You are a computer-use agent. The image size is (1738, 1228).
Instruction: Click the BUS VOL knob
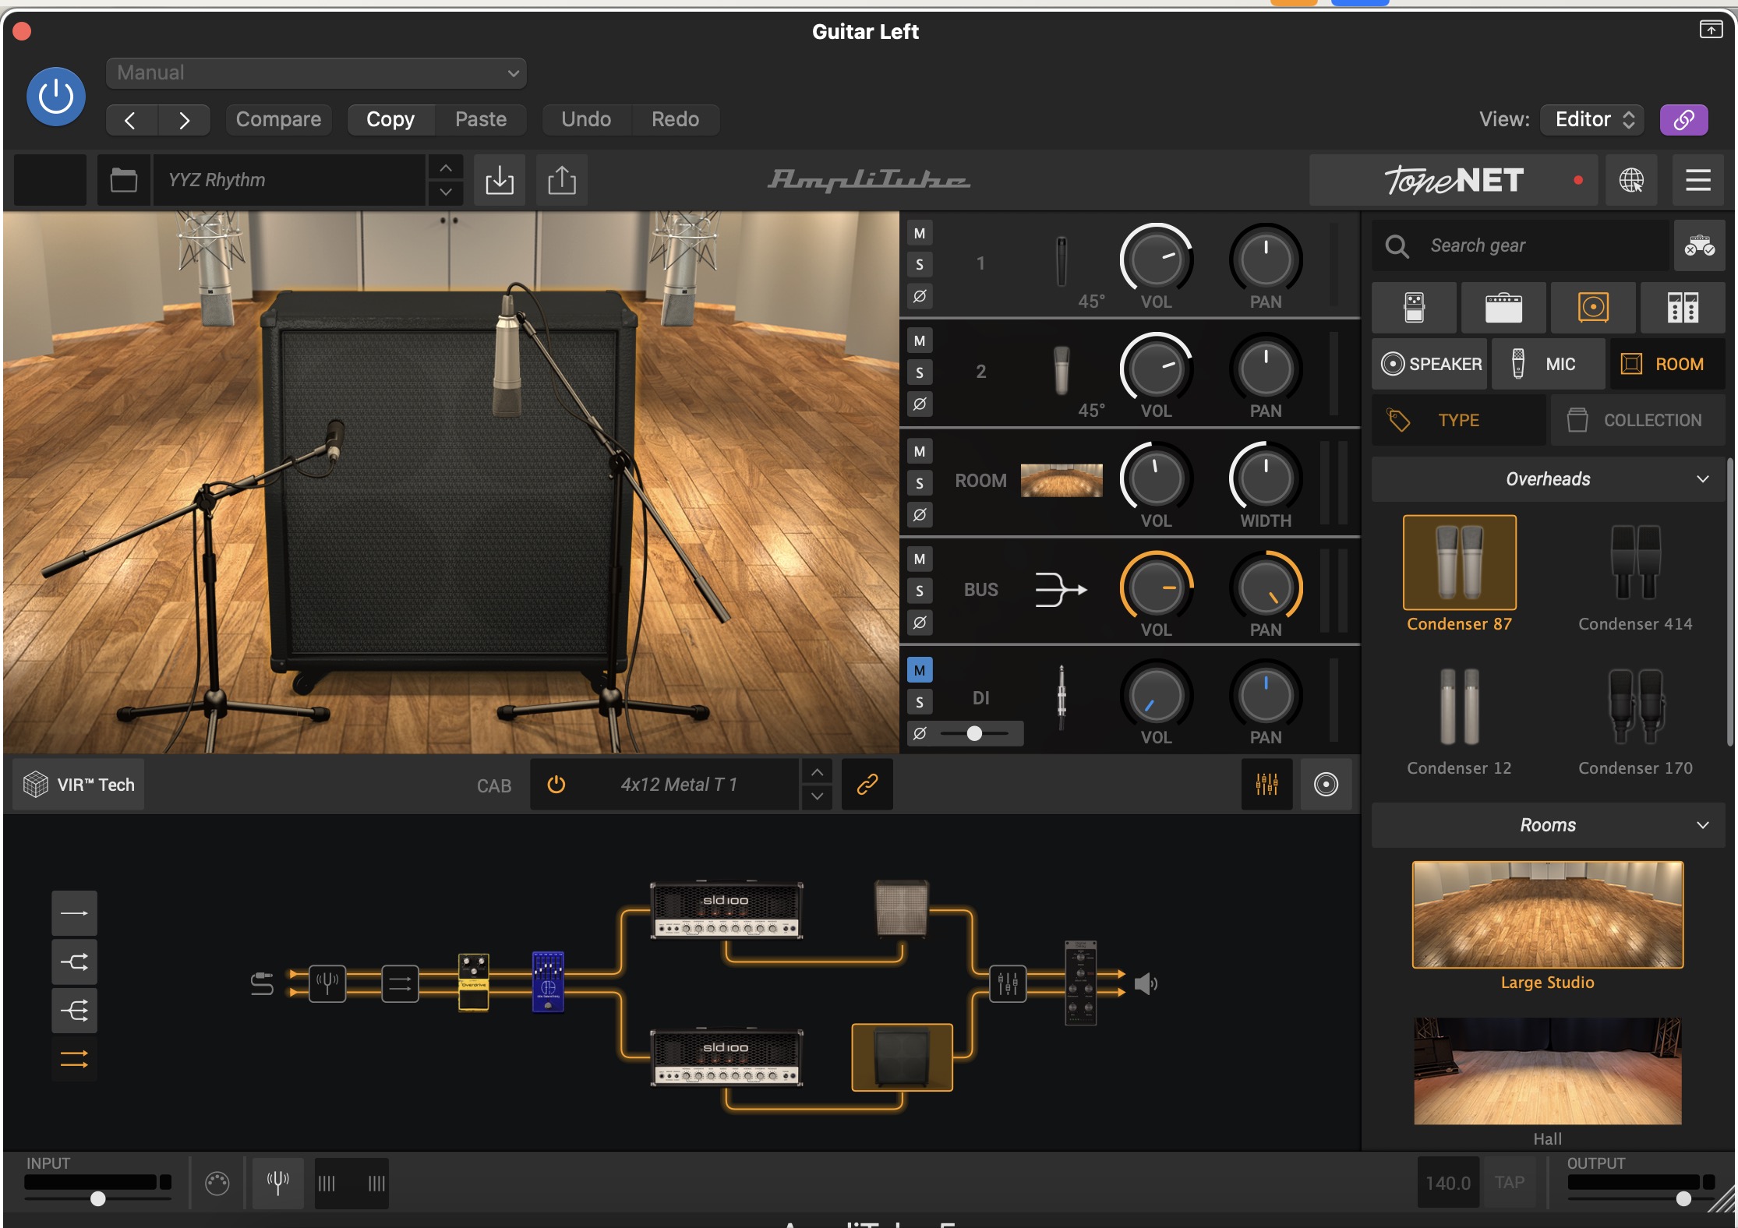[x=1157, y=588]
